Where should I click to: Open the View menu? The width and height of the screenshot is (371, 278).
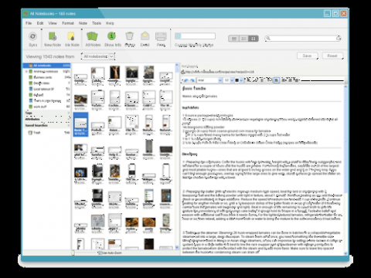[53, 23]
